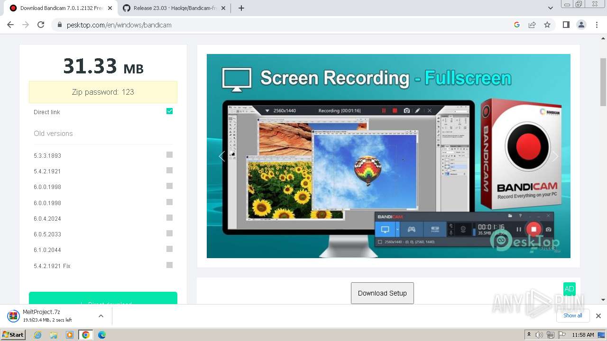The width and height of the screenshot is (607, 341).
Task: Click the browser forward arrow
Action: point(26,25)
